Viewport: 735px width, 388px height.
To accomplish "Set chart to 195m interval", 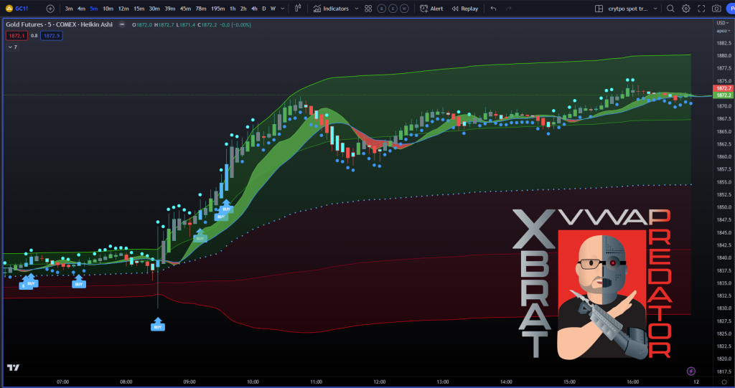I will [x=217, y=9].
